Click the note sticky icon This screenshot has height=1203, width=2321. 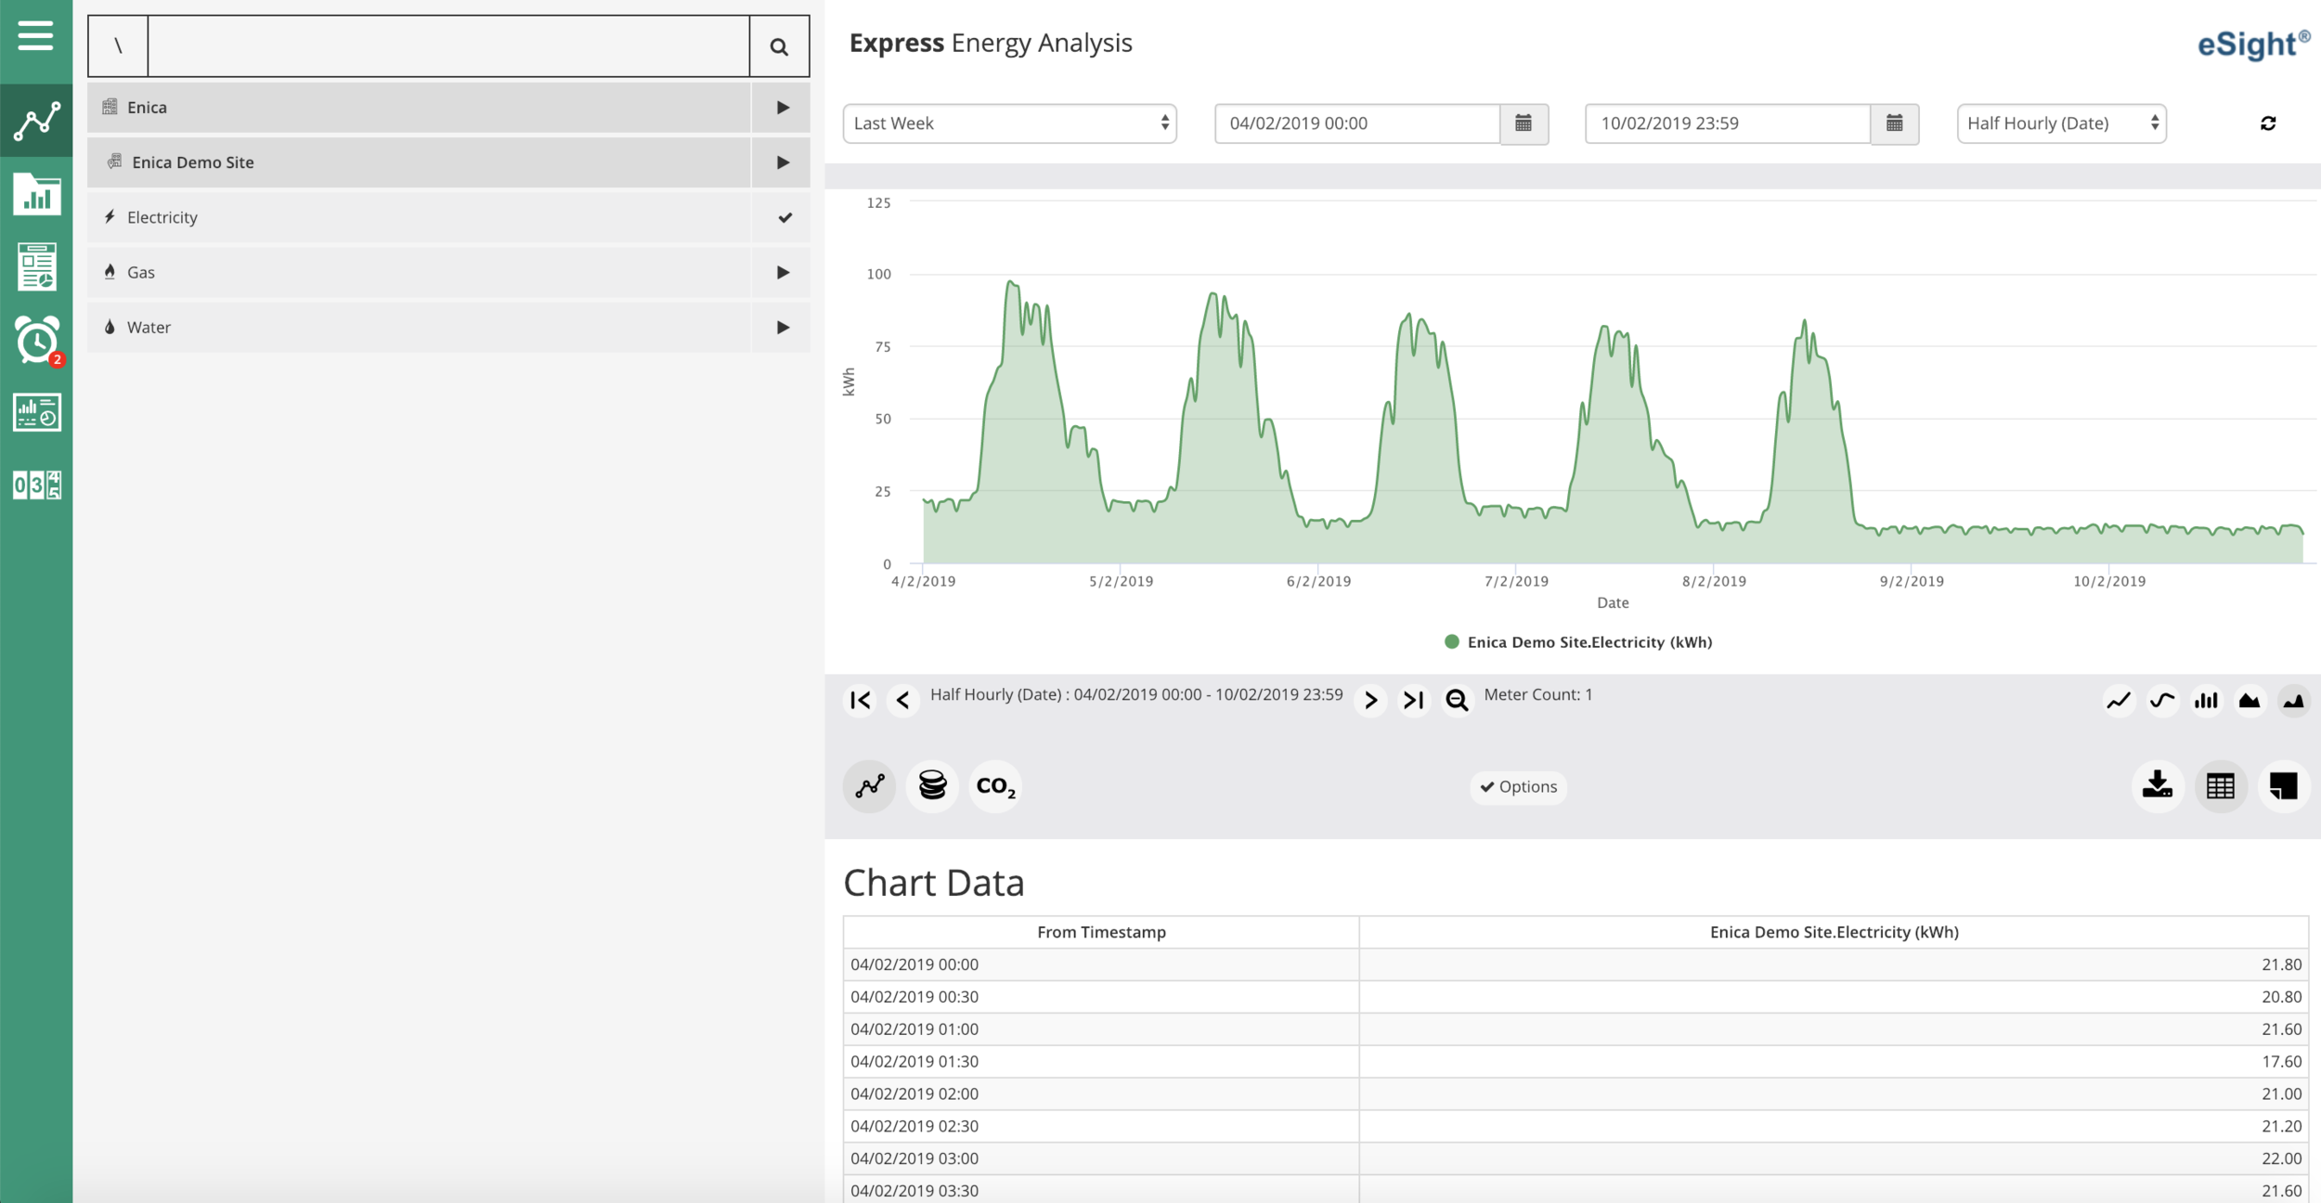click(2284, 786)
